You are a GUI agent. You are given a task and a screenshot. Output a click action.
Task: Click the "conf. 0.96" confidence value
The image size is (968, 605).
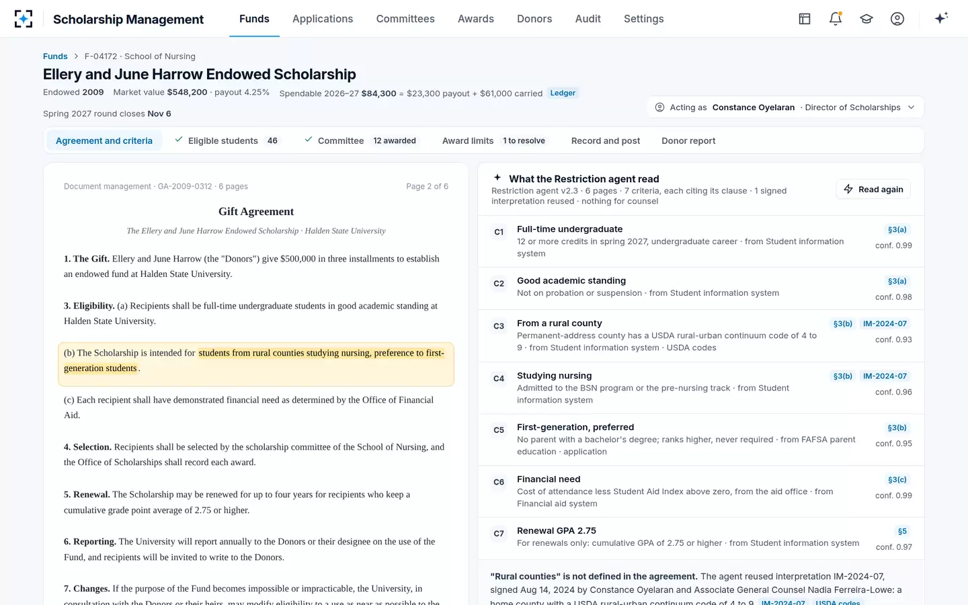[x=893, y=392]
